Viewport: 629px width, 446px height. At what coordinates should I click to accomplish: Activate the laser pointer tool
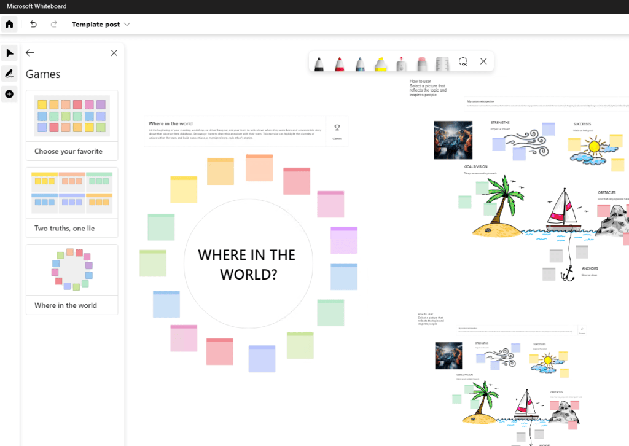tap(401, 63)
